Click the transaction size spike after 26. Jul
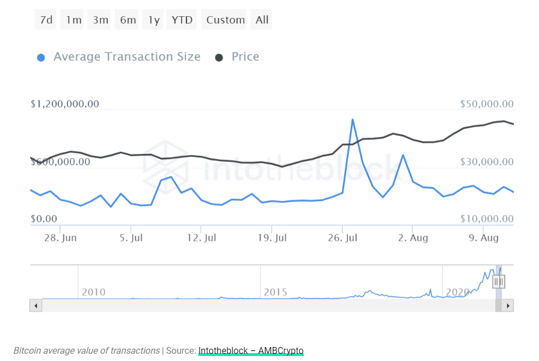The width and height of the screenshot is (539, 361). (352, 120)
